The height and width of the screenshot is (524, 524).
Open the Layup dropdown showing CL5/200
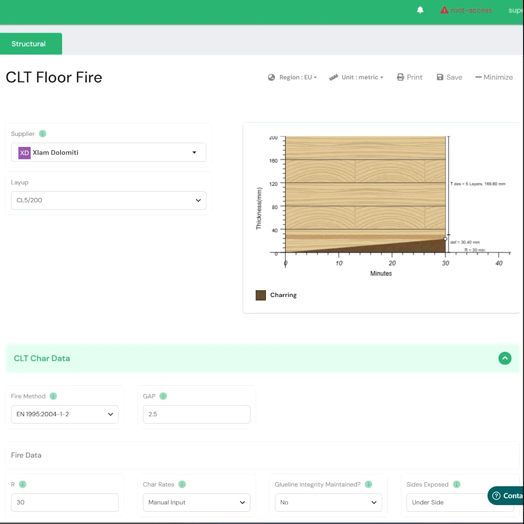[109, 200]
